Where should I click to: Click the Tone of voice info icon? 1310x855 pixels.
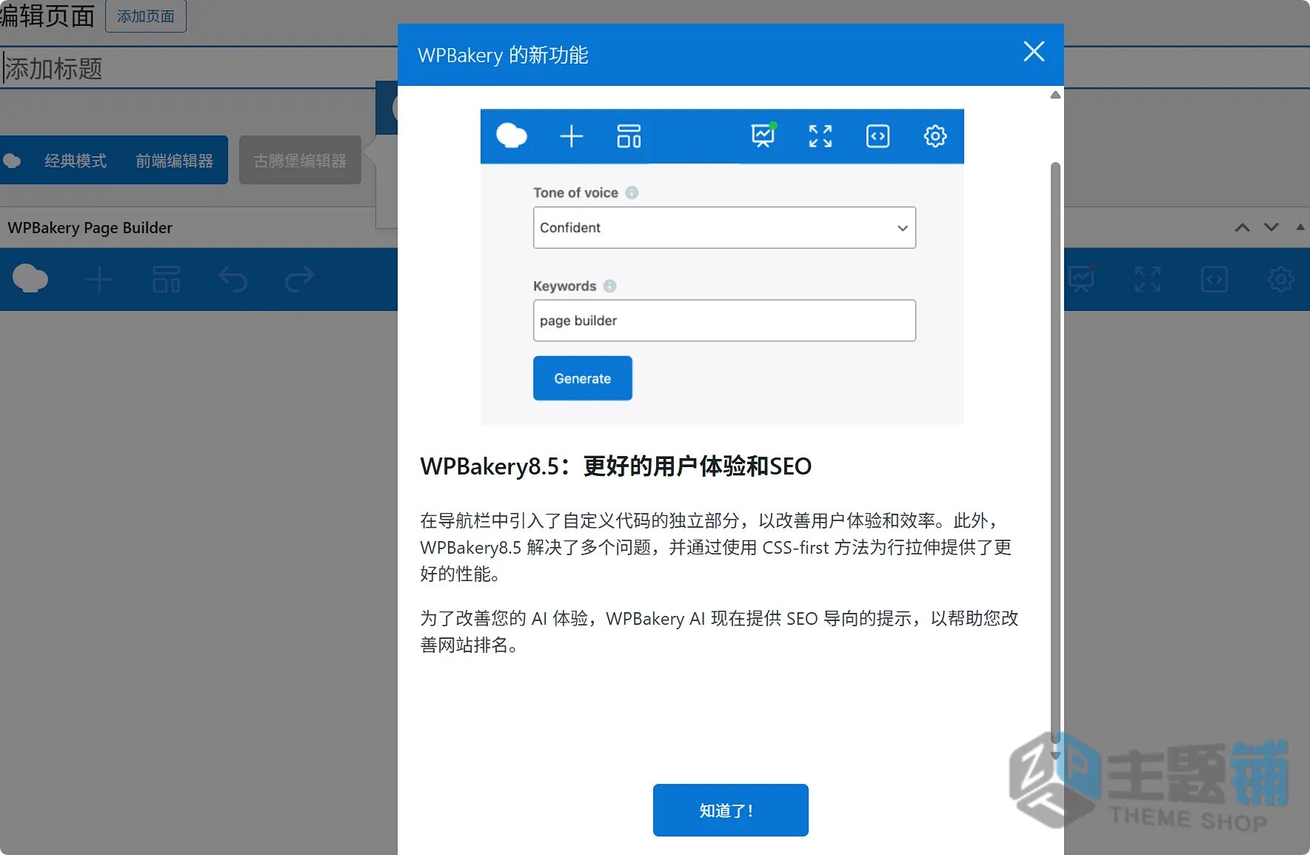[x=632, y=192]
